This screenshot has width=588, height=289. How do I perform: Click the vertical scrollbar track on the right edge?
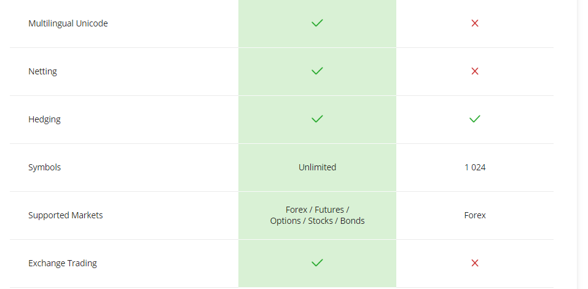click(582, 144)
